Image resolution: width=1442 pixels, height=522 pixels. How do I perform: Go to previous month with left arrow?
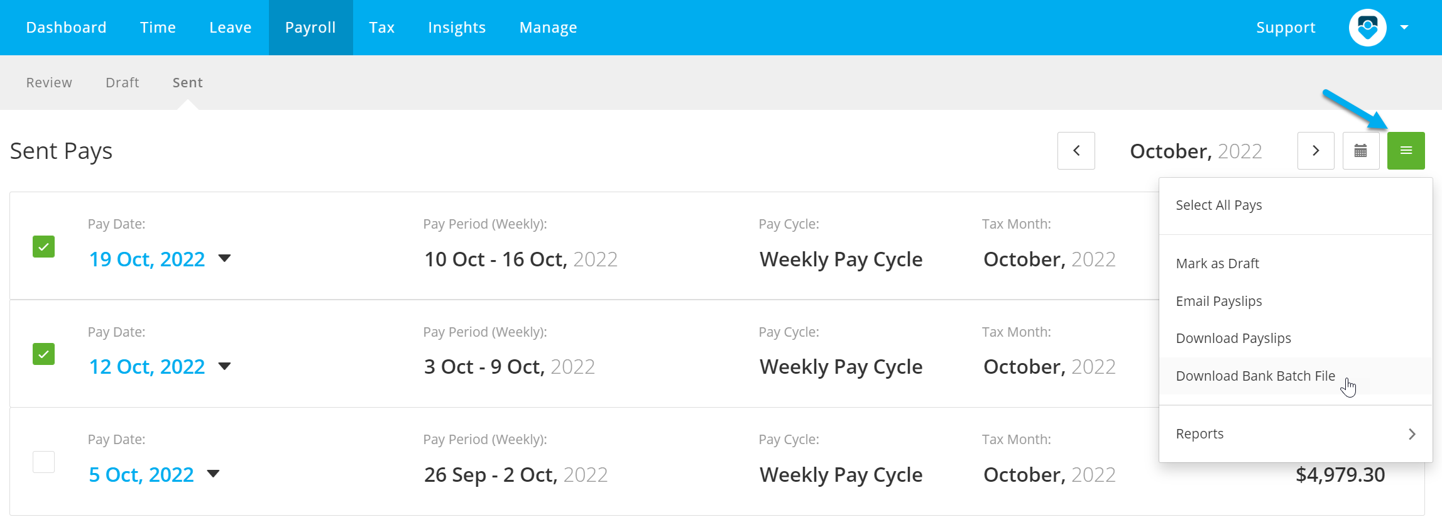point(1076,151)
